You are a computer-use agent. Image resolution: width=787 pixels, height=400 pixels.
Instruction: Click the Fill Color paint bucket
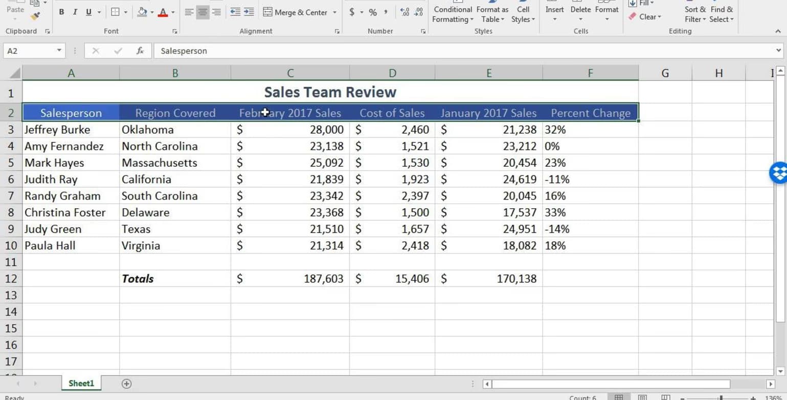pyautogui.click(x=142, y=12)
